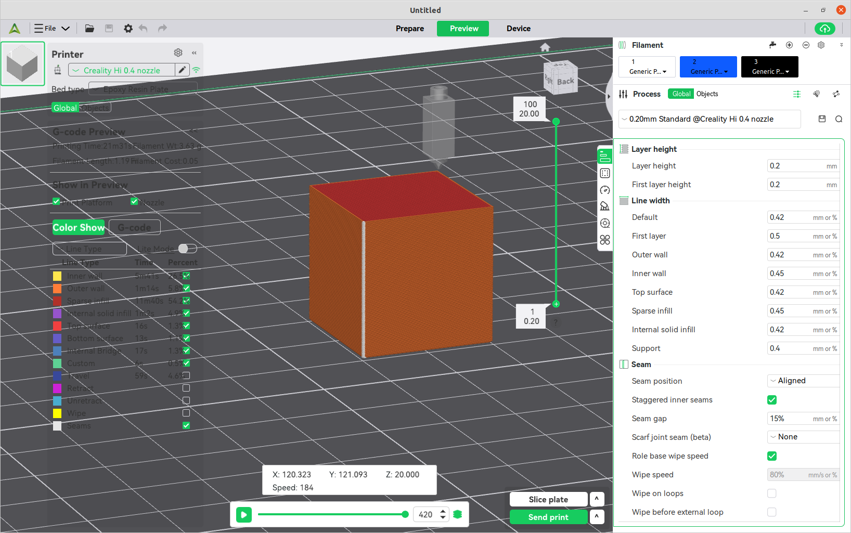Viewport: 851px width, 533px height.
Task: Click the cloud upload icon
Action: coord(824,29)
